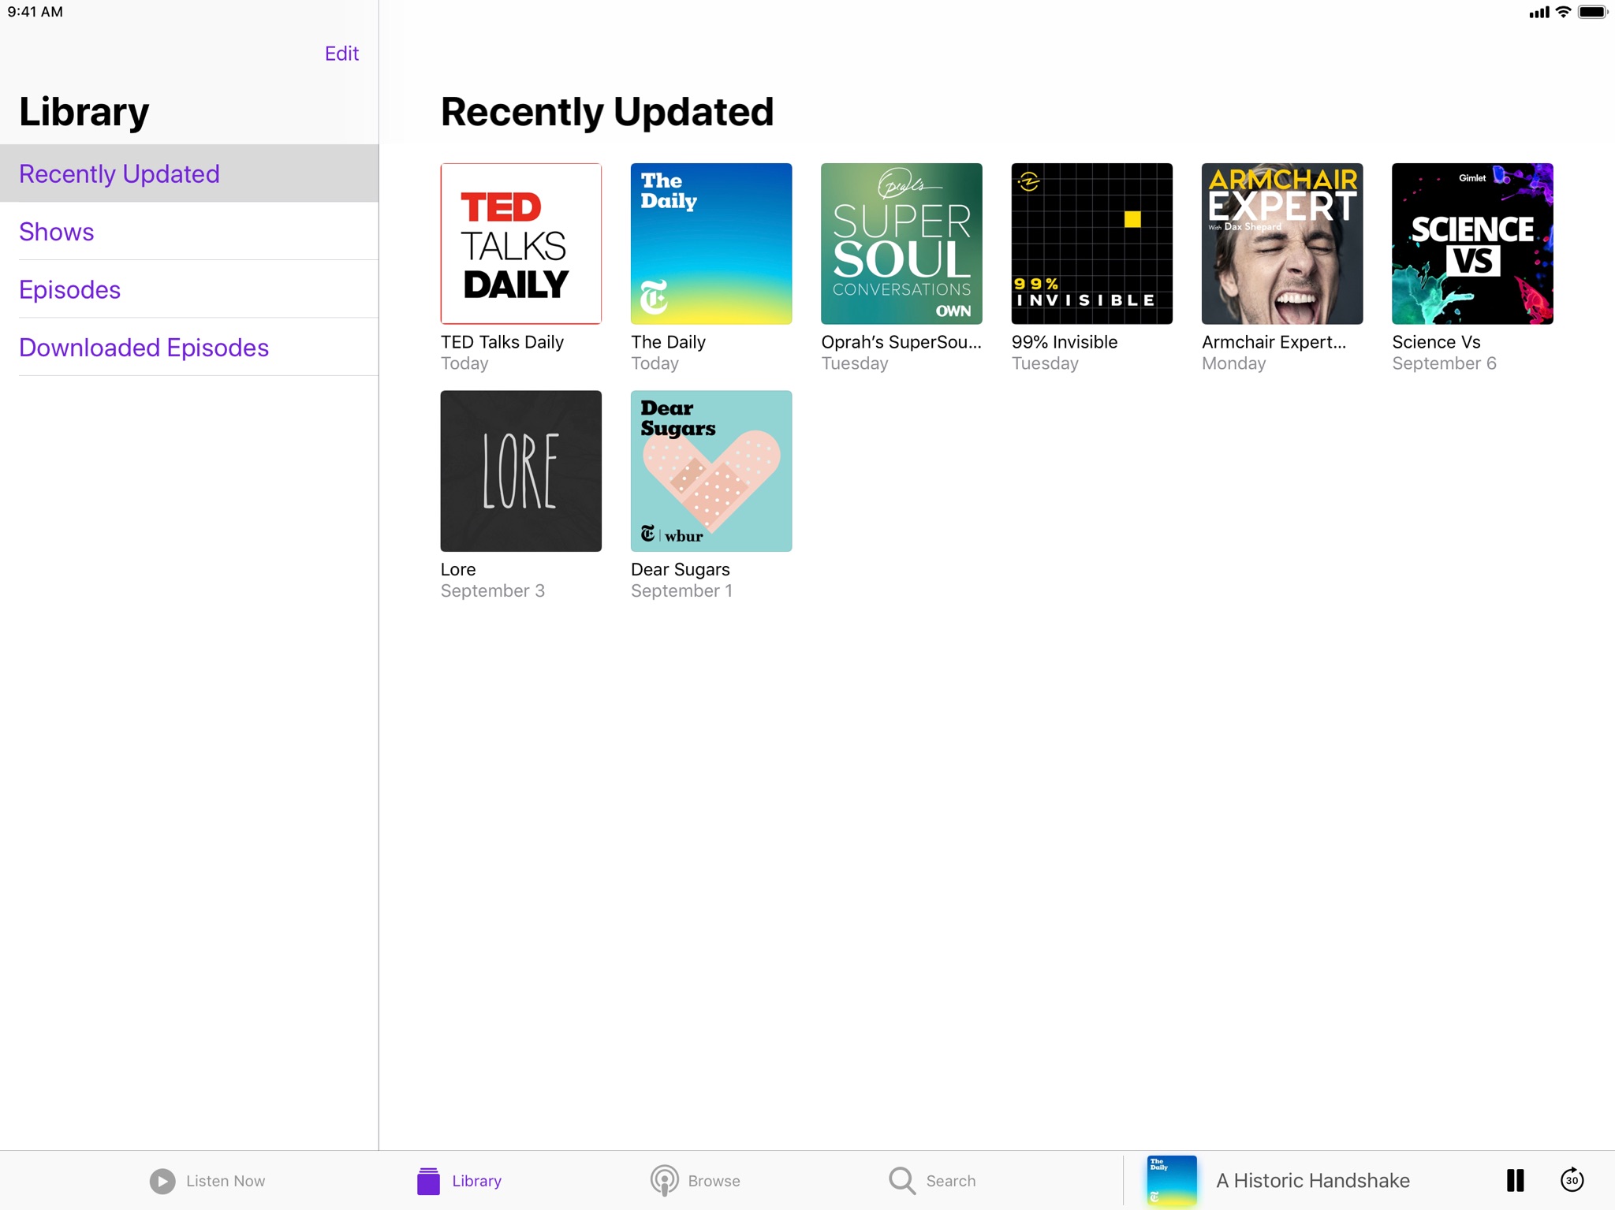Image resolution: width=1615 pixels, height=1210 pixels.
Task: Skip forward 30 seconds
Action: pyautogui.click(x=1572, y=1179)
